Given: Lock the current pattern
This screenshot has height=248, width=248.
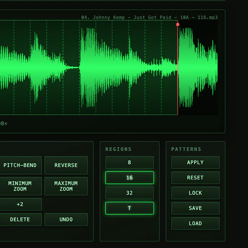Looking at the screenshot, I should point(195,193).
